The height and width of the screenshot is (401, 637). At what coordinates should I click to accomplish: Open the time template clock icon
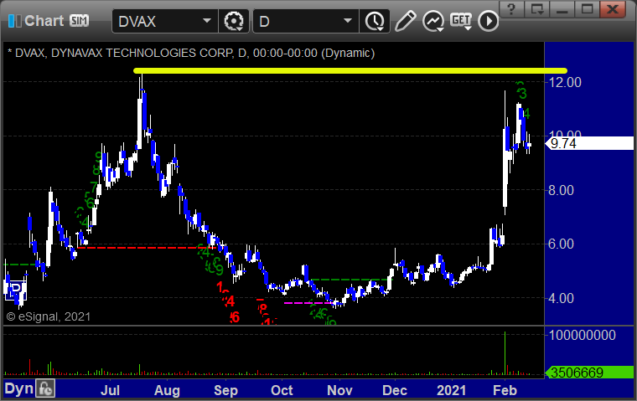click(x=374, y=21)
